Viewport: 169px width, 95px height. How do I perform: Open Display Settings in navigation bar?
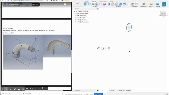point(124,90)
